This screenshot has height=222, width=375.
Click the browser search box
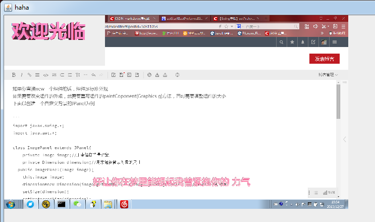tap(268, 27)
